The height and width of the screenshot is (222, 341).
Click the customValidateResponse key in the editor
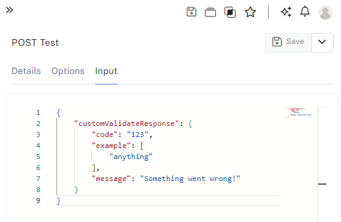coord(126,124)
